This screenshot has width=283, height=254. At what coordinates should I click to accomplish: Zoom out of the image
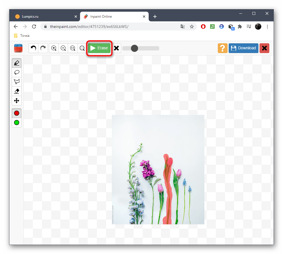point(63,48)
